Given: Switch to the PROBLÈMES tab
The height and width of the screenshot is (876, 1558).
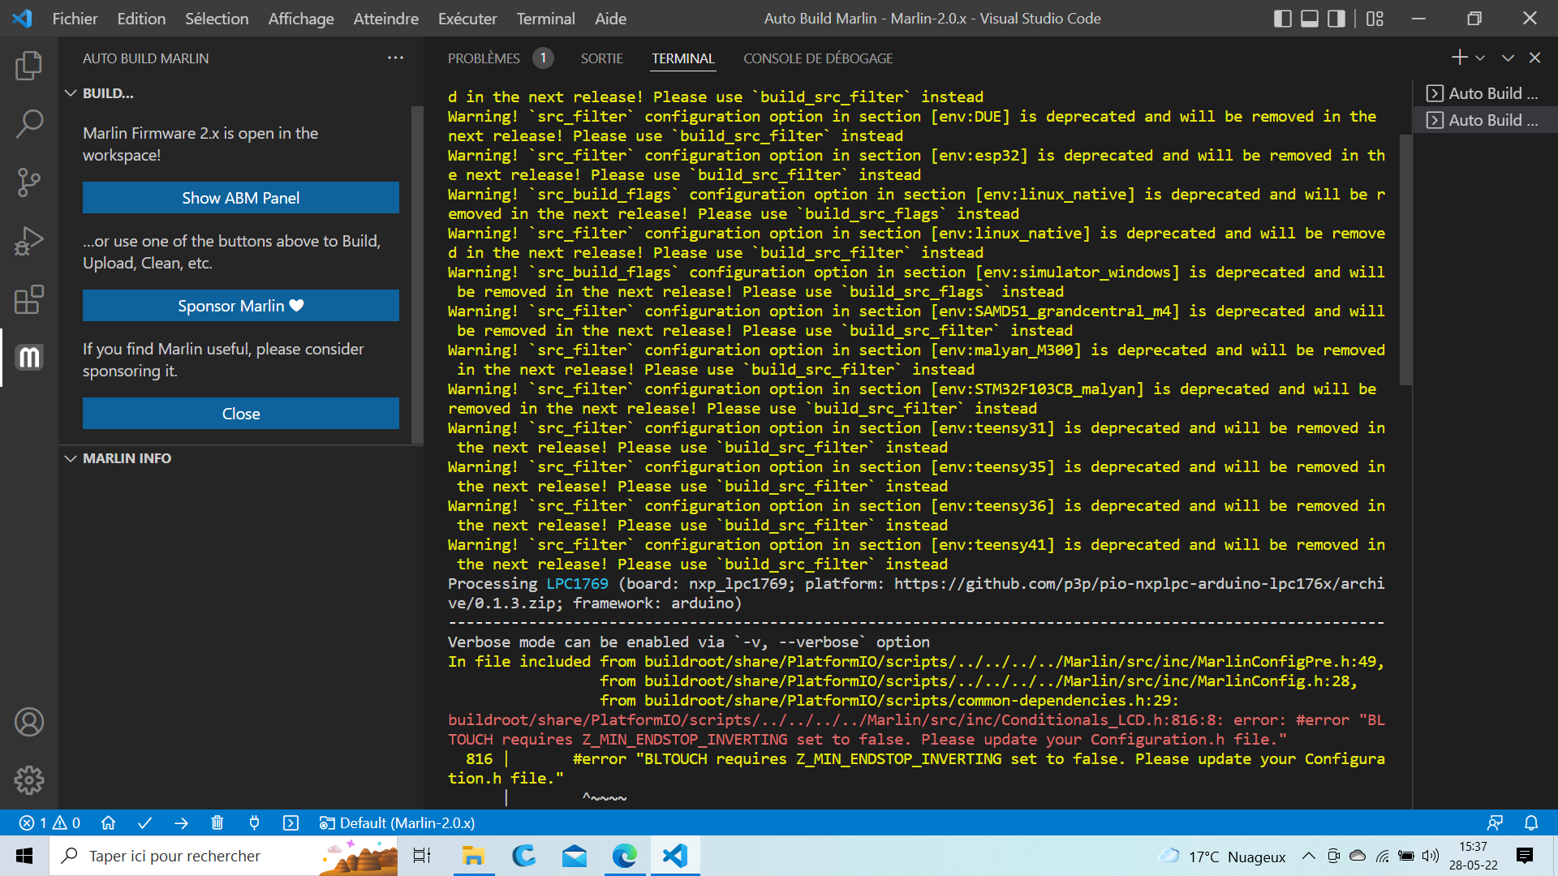Looking at the screenshot, I should [484, 58].
